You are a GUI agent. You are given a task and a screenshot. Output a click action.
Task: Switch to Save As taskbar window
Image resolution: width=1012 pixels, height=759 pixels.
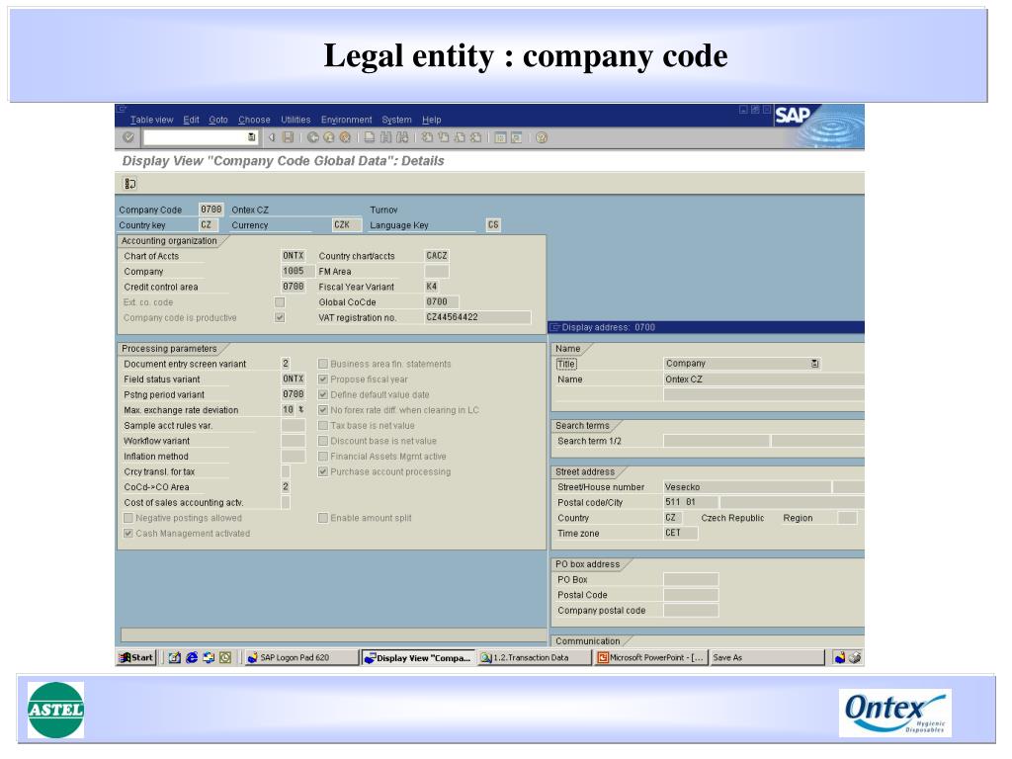coord(767,657)
